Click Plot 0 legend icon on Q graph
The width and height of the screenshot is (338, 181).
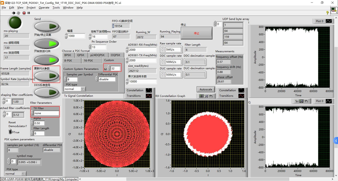[329, 101]
